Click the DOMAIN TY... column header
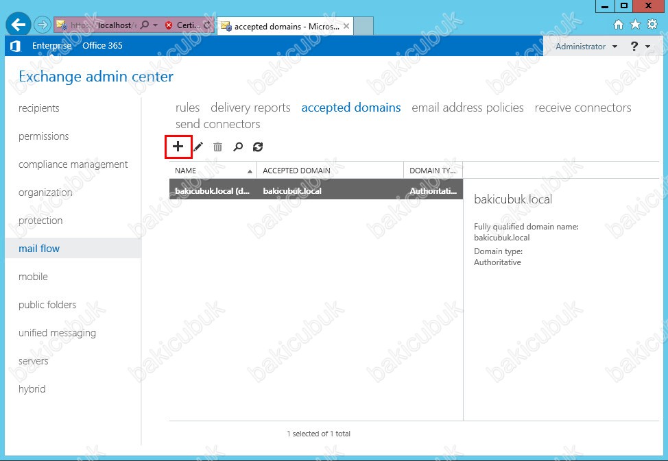The image size is (668, 461). tap(433, 171)
